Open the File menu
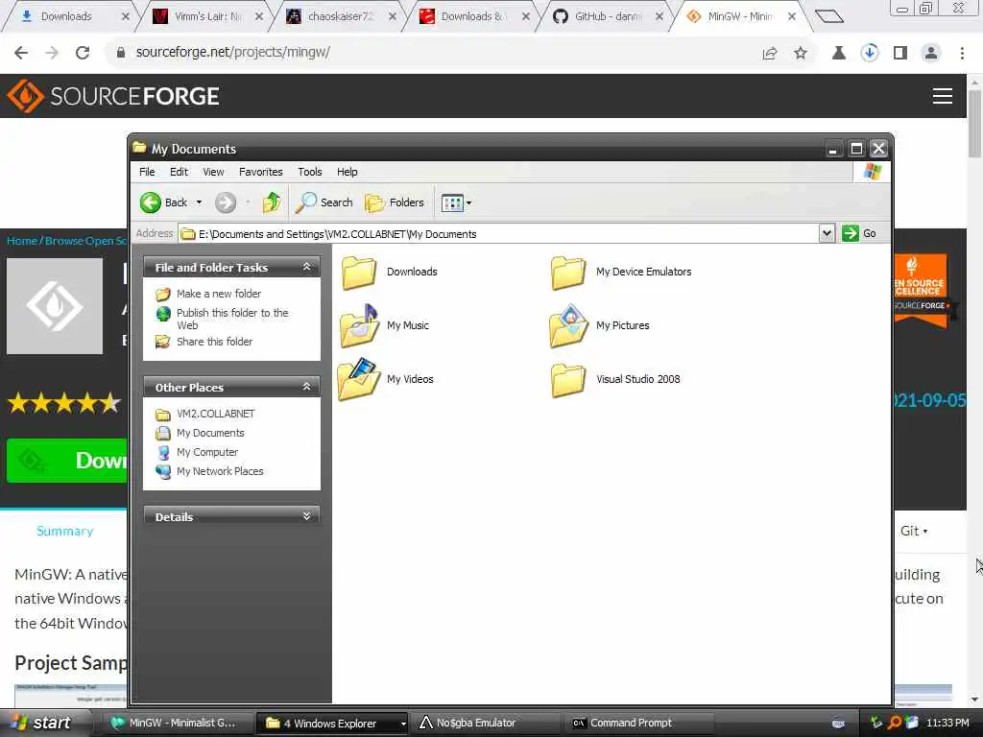The width and height of the screenshot is (983, 737). coord(147,172)
